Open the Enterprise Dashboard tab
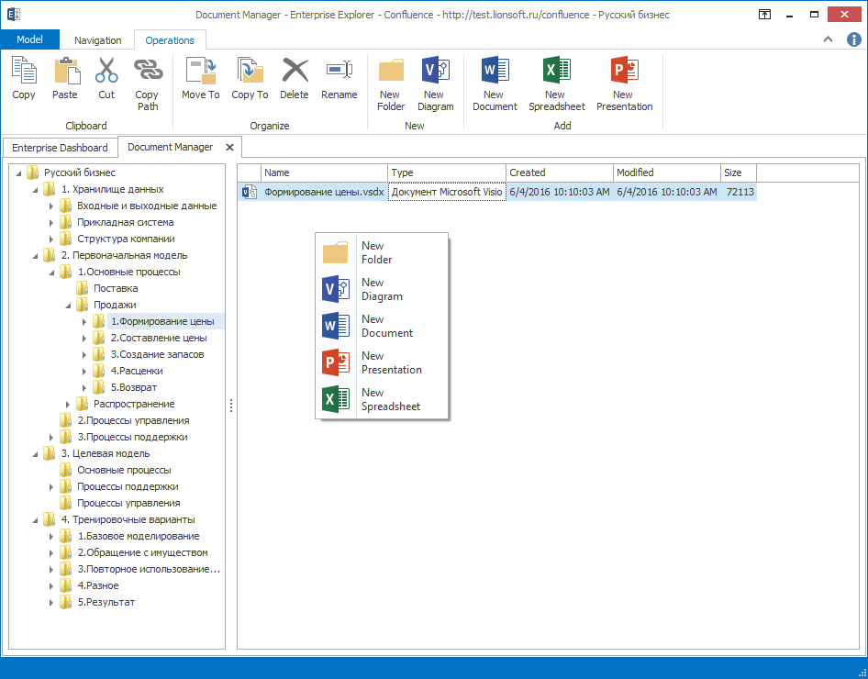 tap(60, 148)
